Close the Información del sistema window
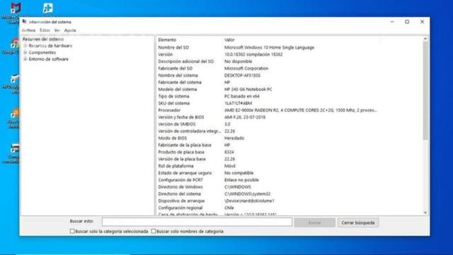Screen dimensions: 453x255 [422, 22]
